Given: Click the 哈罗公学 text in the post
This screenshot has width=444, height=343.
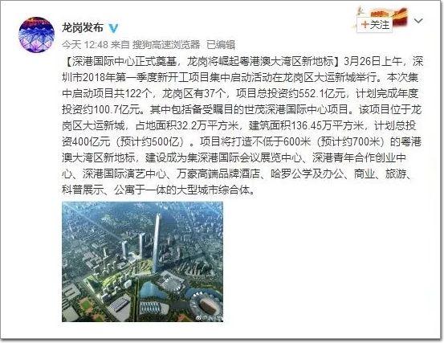Looking at the screenshot, I should coord(291,174).
